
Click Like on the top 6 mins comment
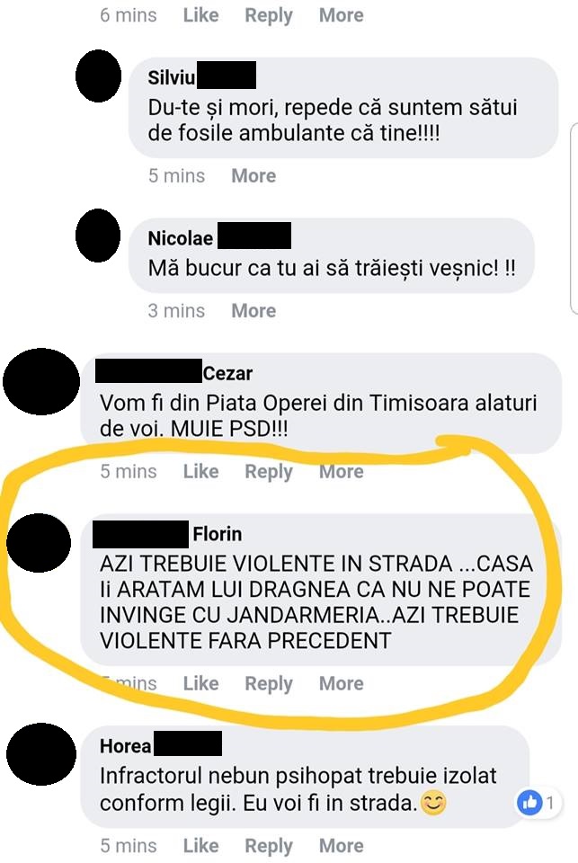click(x=201, y=15)
